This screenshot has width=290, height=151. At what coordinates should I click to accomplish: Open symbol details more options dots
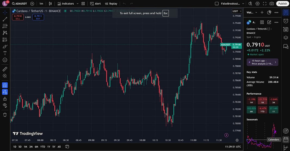(x=276, y=22)
